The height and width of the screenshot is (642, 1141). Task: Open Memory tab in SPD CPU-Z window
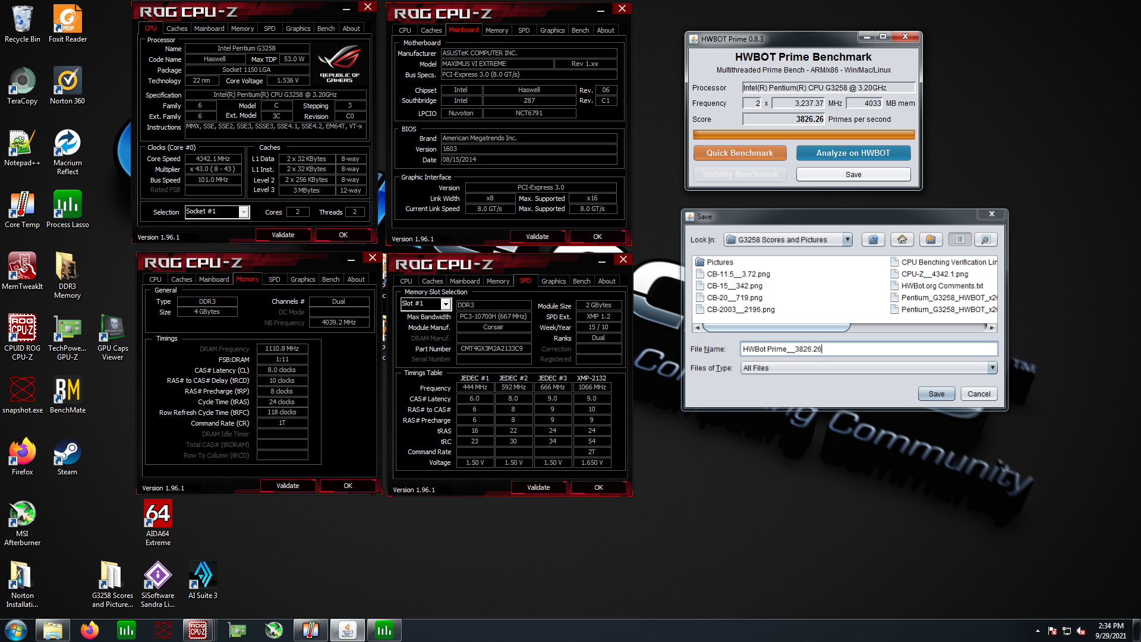[x=498, y=281]
